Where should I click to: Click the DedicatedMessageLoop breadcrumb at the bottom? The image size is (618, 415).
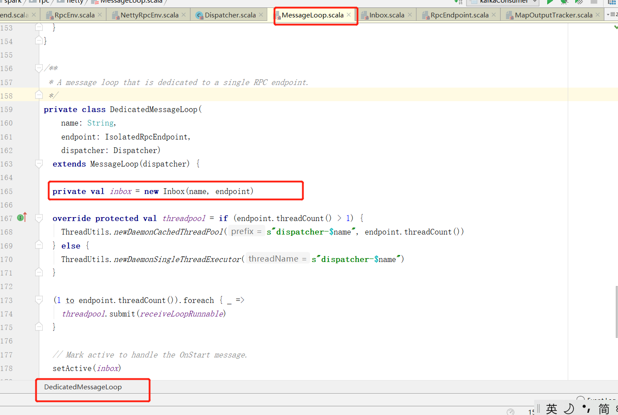click(83, 387)
